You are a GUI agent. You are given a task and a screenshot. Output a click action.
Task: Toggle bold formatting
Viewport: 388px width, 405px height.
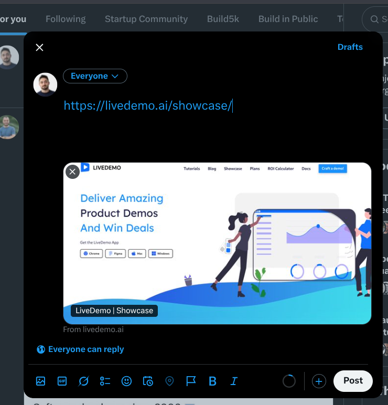[212, 381]
